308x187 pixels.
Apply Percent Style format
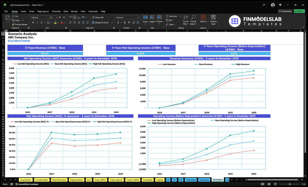[125, 23]
